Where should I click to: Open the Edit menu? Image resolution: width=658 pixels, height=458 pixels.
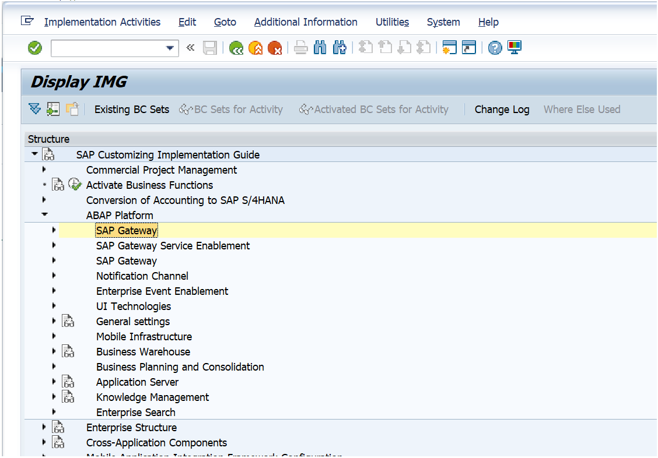tap(187, 22)
